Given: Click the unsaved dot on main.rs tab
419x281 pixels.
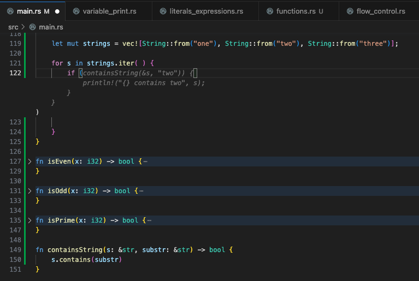Looking at the screenshot, I should (57, 11).
